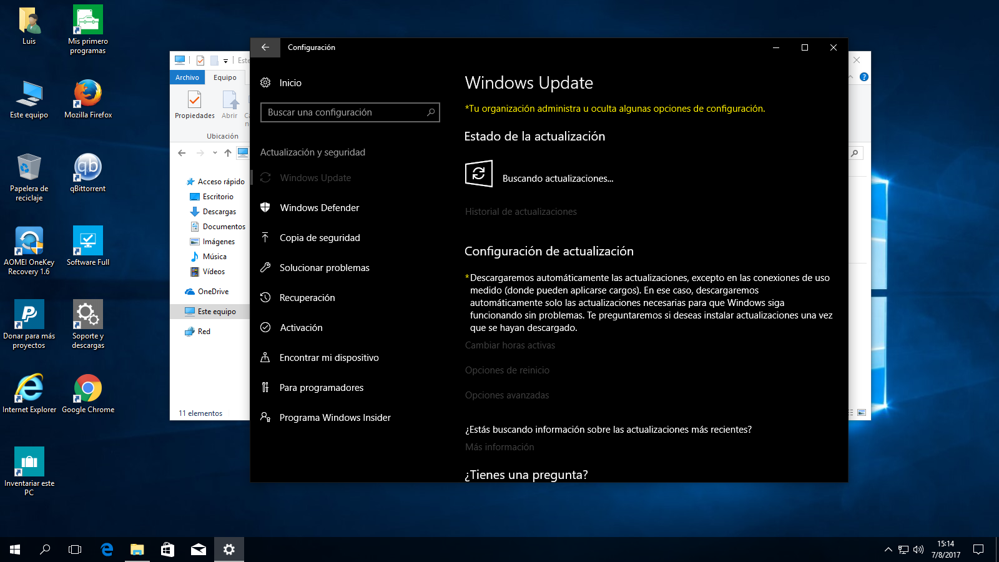Open the Store app from the taskbar
999x562 pixels.
pos(167,550)
